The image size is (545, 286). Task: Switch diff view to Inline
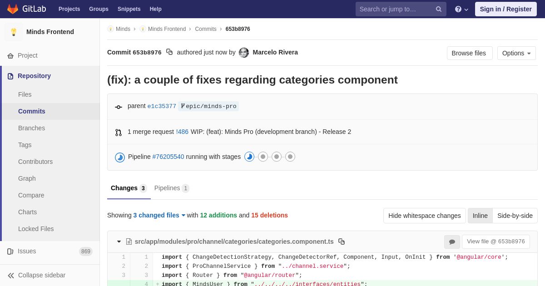[480, 216]
